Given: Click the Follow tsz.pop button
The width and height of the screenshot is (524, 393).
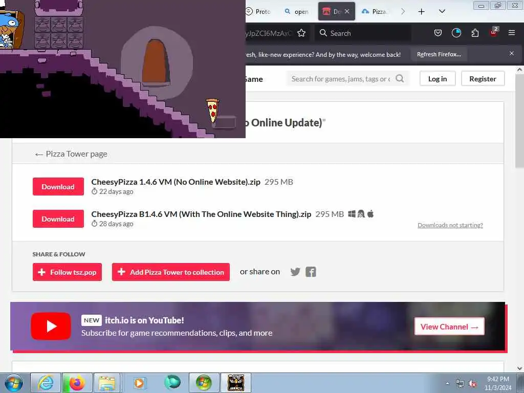Looking at the screenshot, I should (67, 272).
